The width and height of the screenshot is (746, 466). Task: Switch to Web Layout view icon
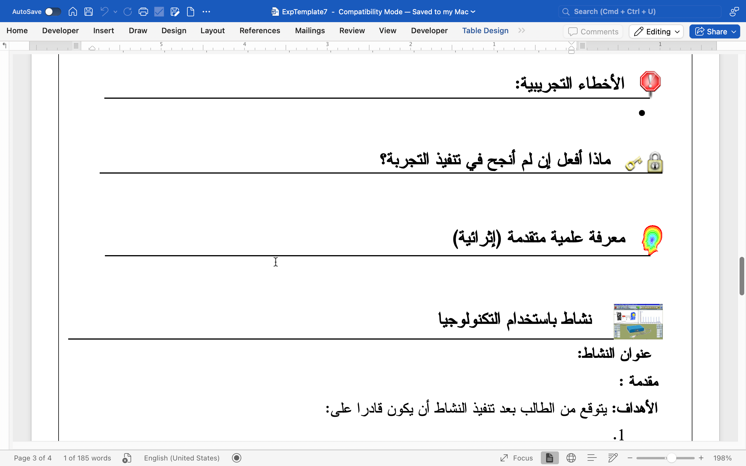tap(571, 458)
